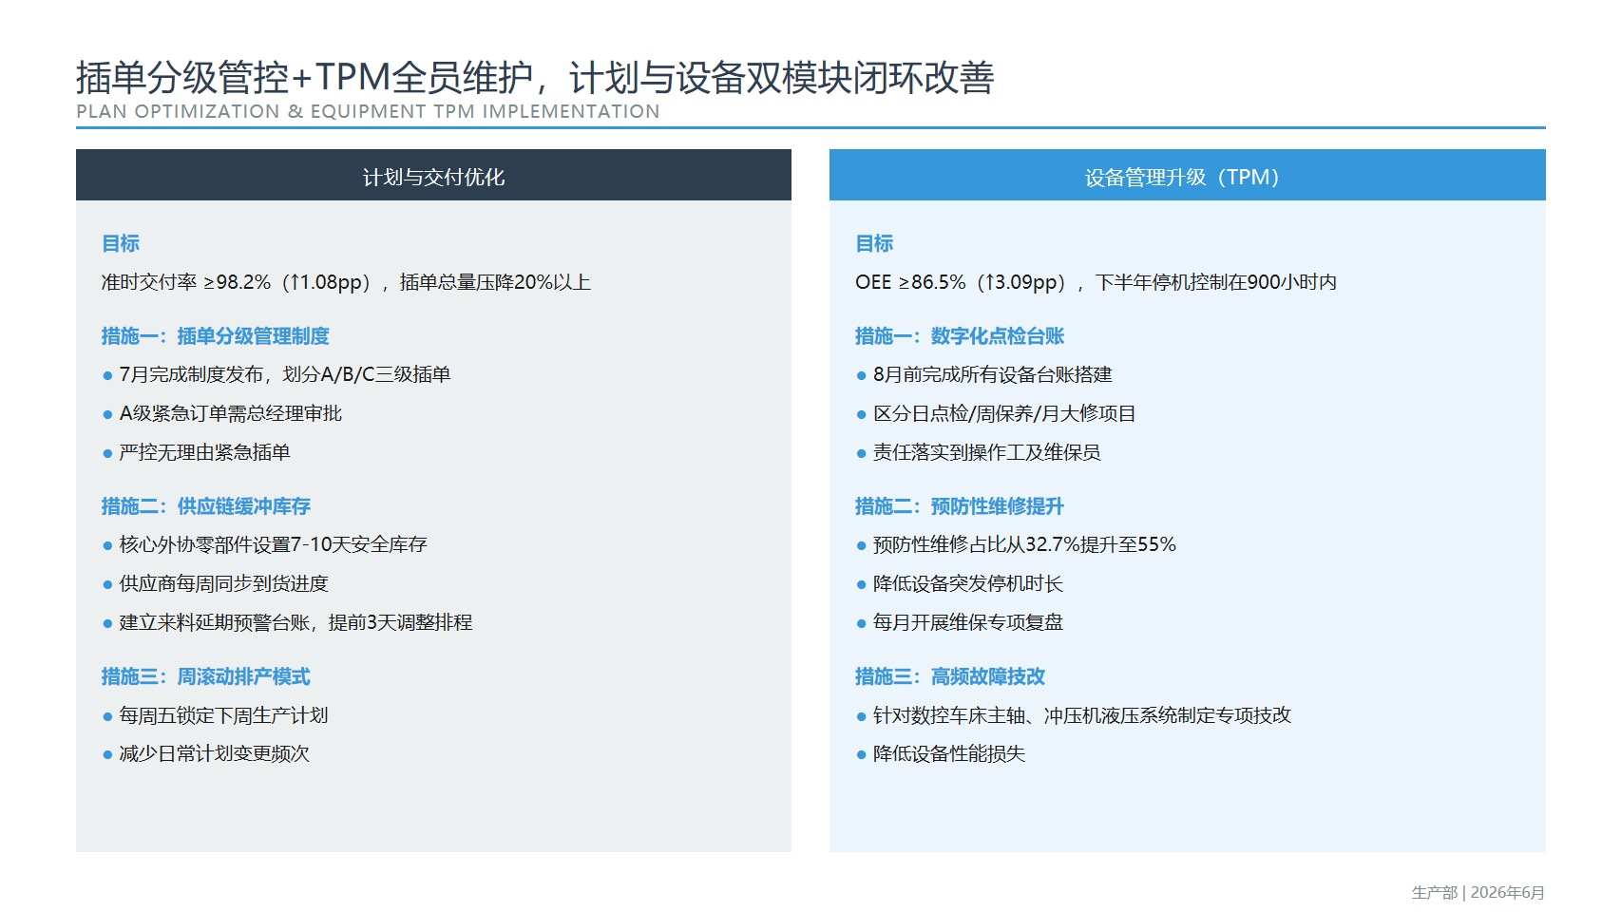The height and width of the screenshot is (912, 1621).
Task: Select subtitle PLAN OPTIMIZATION & EQUIPMENT TPM IMPLEMENTATION
Action: (x=368, y=111)
